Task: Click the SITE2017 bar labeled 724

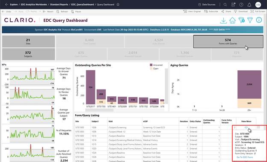Action: pos(91,87)
